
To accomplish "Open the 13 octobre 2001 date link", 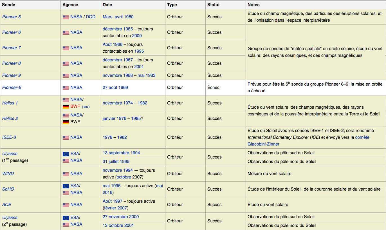I will tap(118, 225).
